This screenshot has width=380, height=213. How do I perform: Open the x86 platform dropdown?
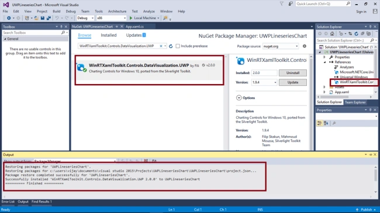pyautogui.click(x=111, y=18)
